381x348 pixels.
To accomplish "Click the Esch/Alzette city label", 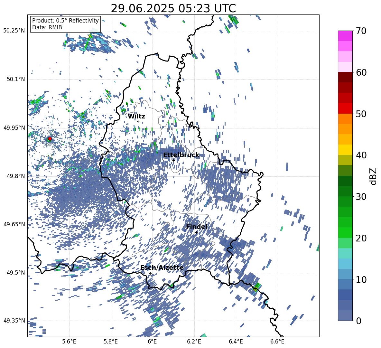I will pos(162,268).
